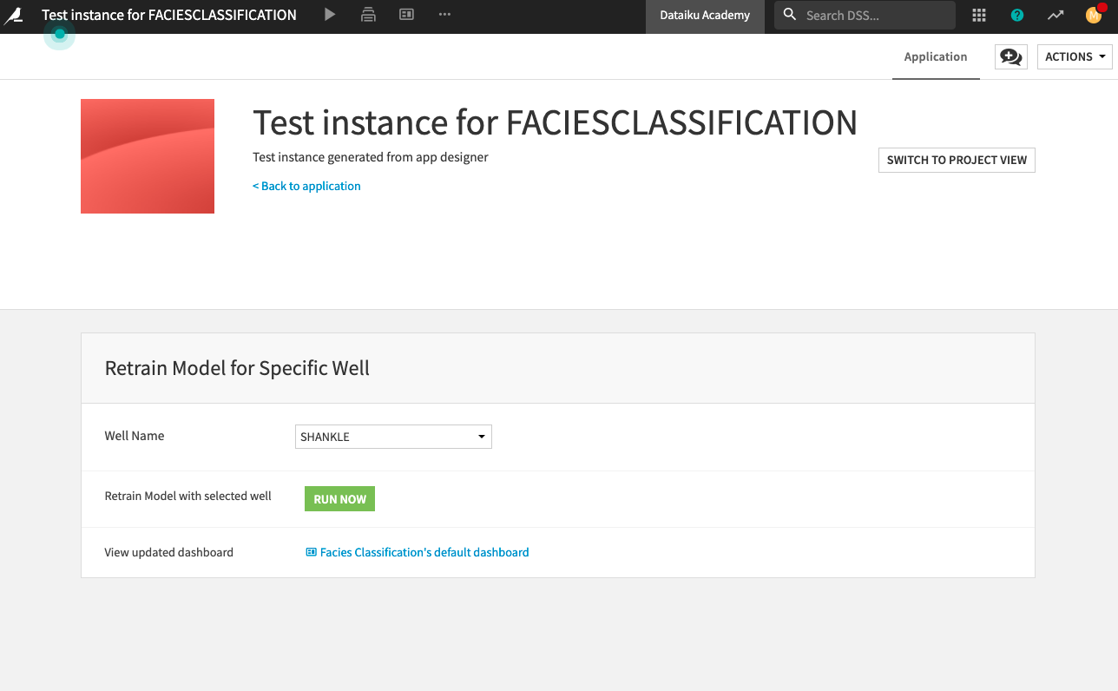This screenshot has width=1118, height=691.
Task: Open the ACTIONS dropdown menu
Action: click(1074, 56)
